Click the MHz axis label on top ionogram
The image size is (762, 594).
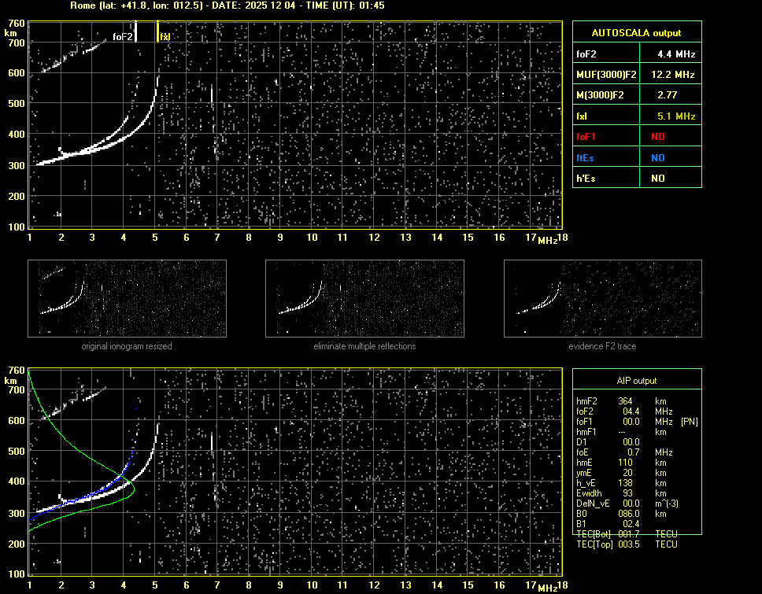pos(547,240)
